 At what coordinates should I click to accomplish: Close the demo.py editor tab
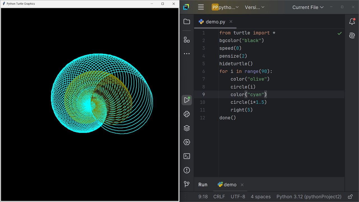[x=231, y=22]
